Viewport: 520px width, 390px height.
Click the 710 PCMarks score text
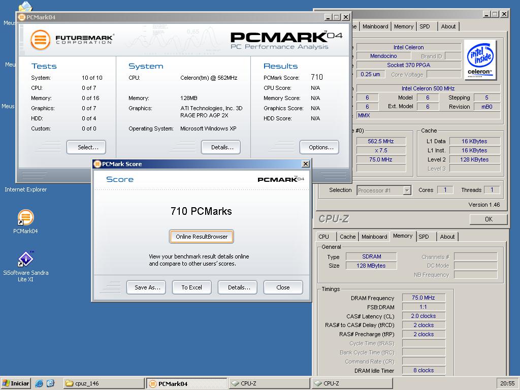[x=201, y=211]
